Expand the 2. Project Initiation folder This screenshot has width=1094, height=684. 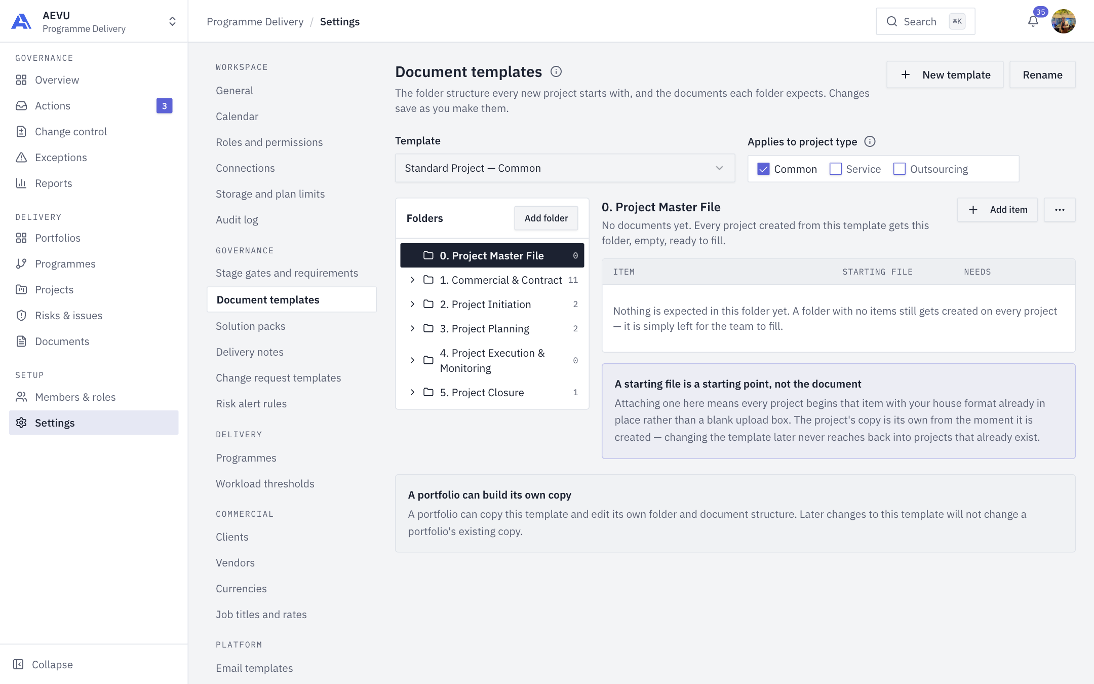(x=412, y=305)
